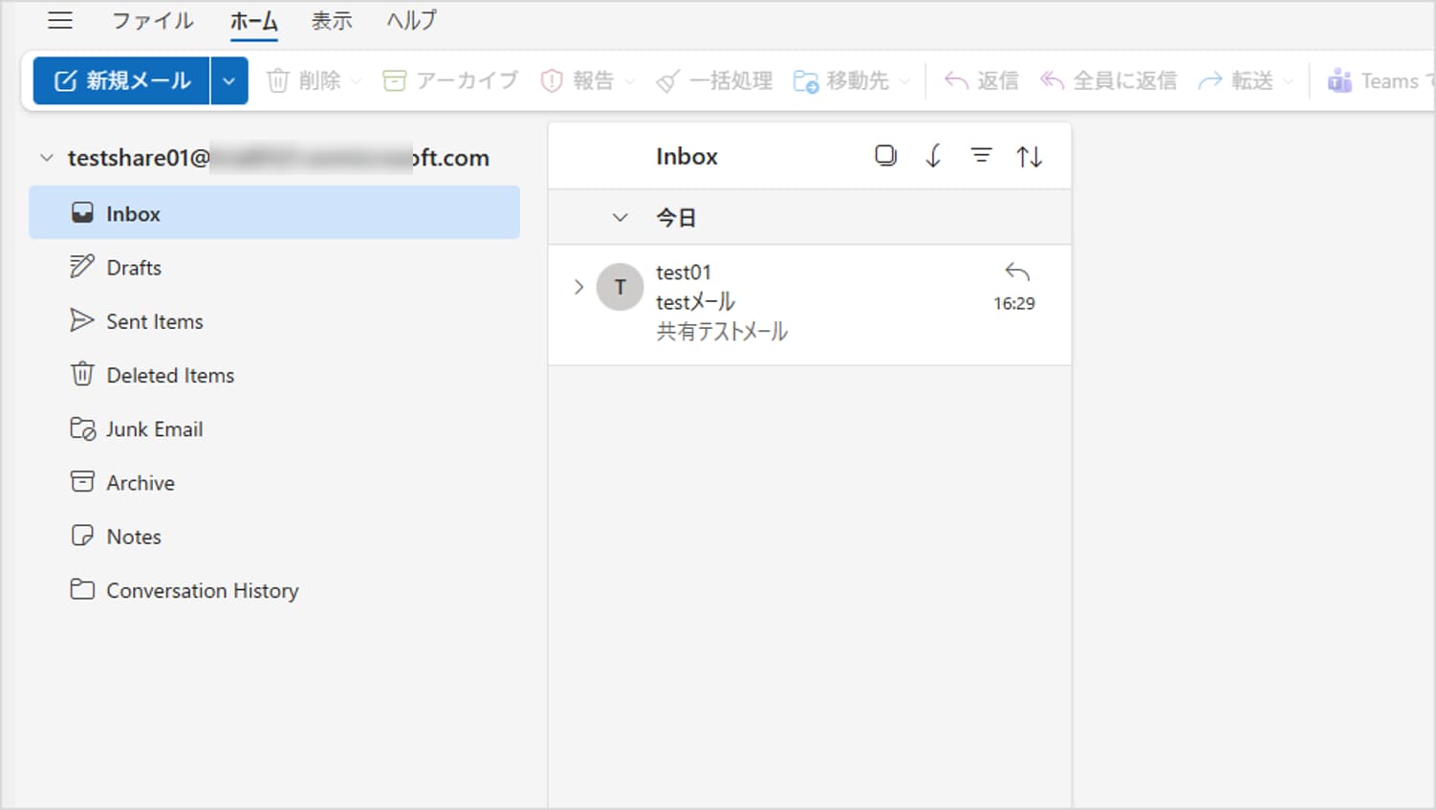Screen dimensions: 1436x810
Task: Collapse the 今日 message group
Action: (x=620, y=218)
